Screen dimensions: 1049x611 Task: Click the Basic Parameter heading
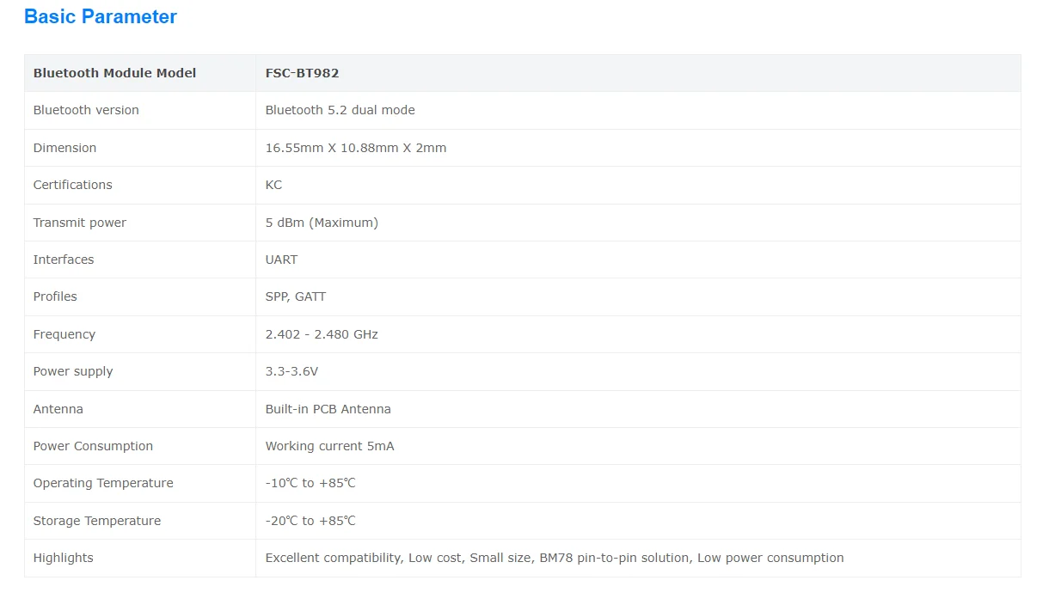tap(101, 17)
